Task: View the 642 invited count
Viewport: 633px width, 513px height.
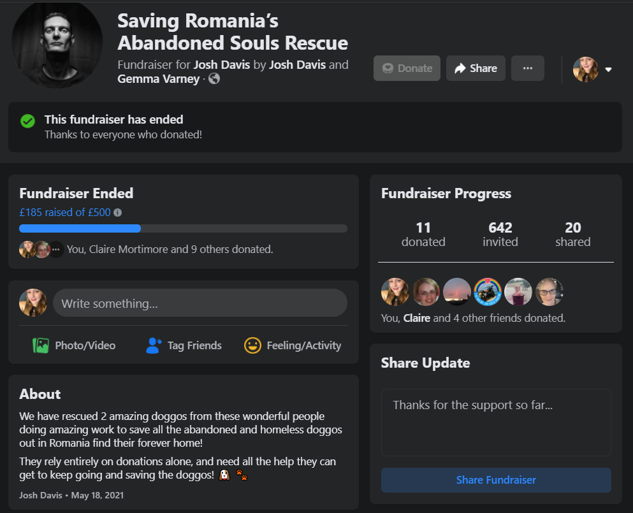Action: click(x=500, y=234)
